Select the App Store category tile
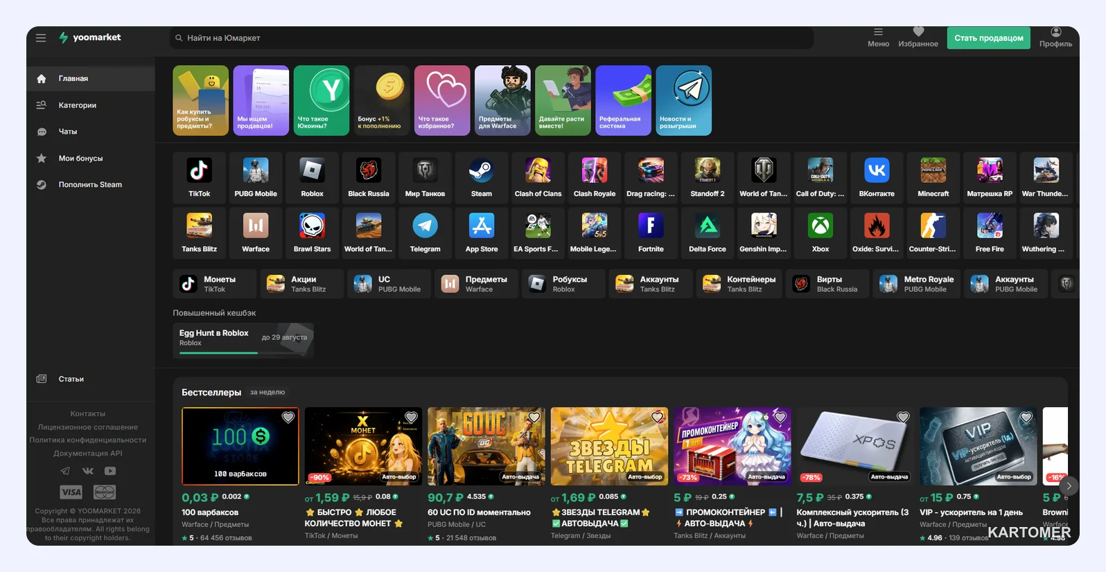This screenshot has height=572, width=1106. click(x=482, y=233)
